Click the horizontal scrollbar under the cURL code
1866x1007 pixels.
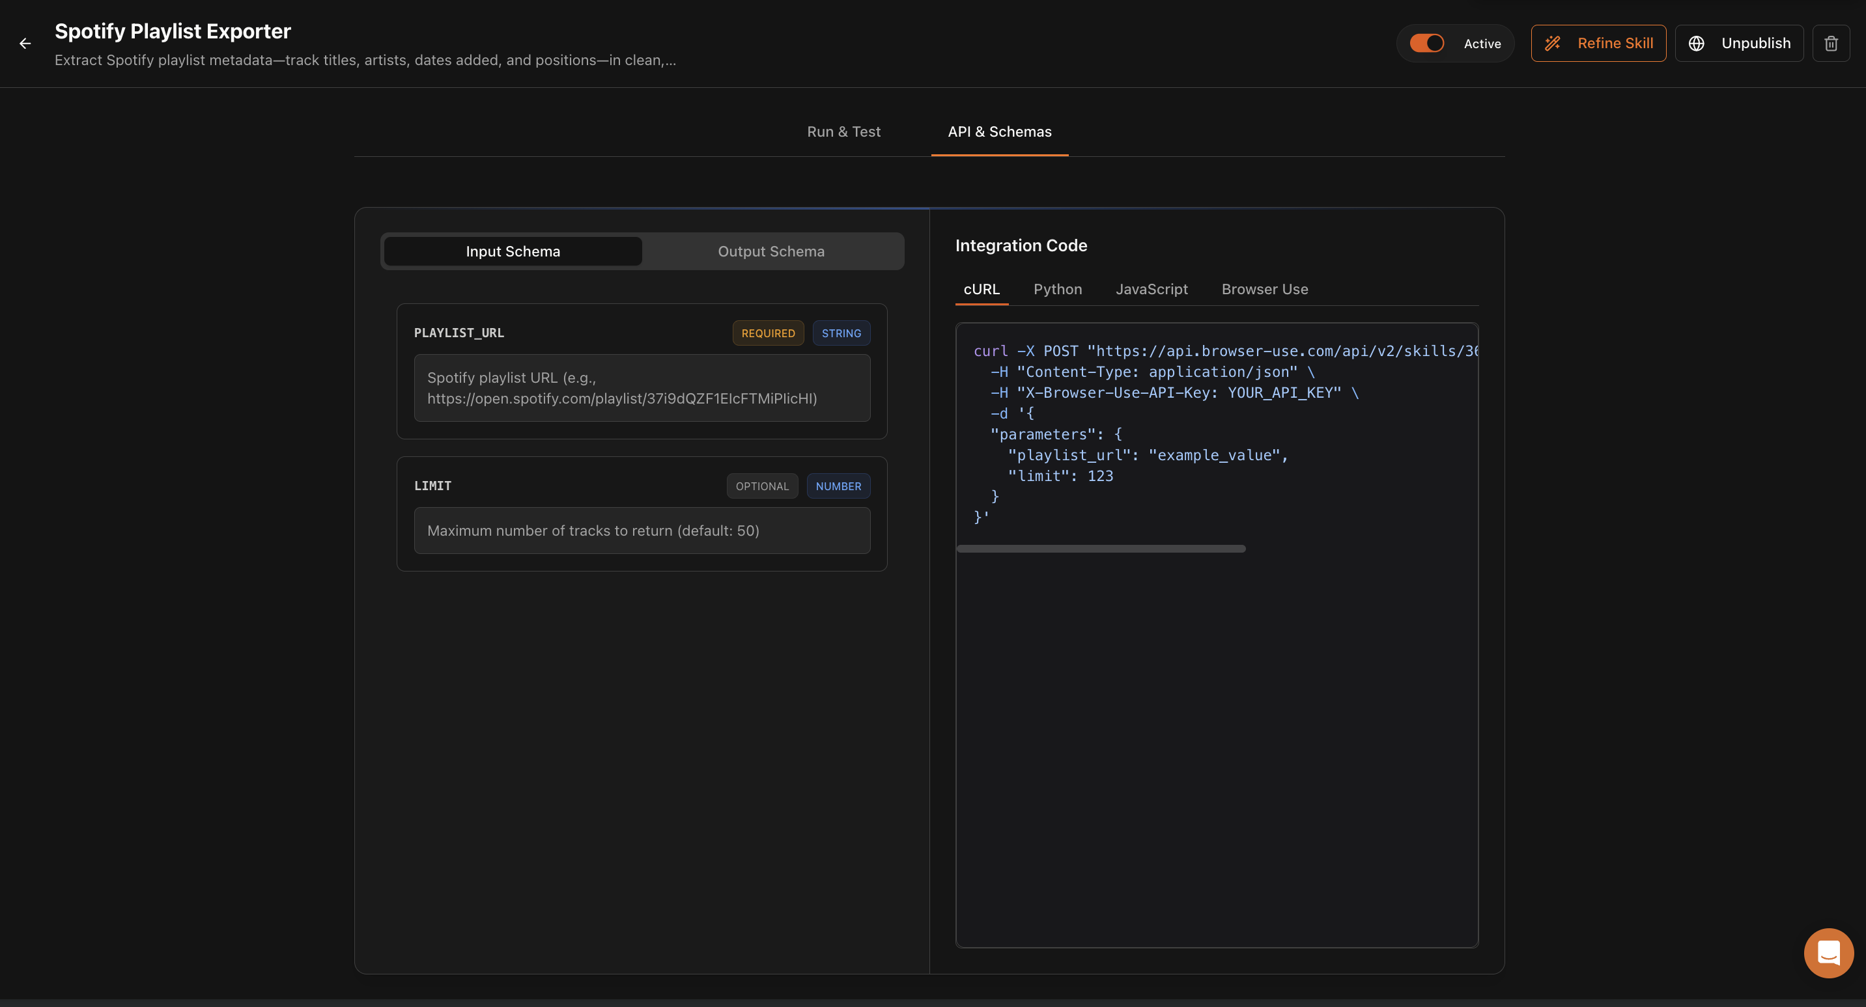coord(1100,548)
